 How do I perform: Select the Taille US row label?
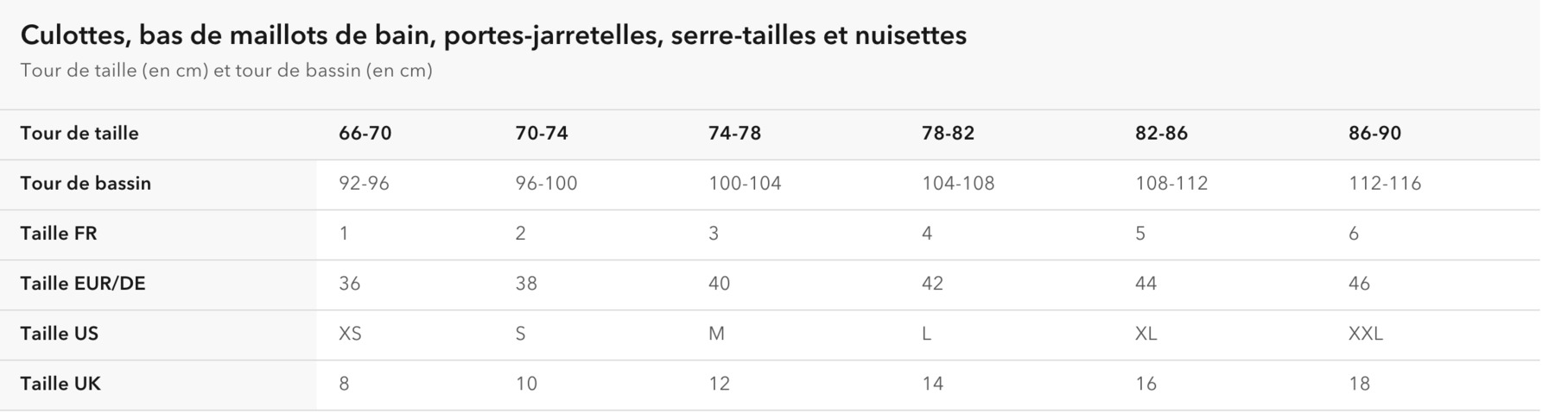click(60, 334)
